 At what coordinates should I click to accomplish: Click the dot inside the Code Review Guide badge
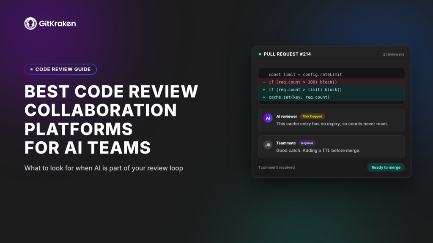pyautogui.click(x=31, y=69)
